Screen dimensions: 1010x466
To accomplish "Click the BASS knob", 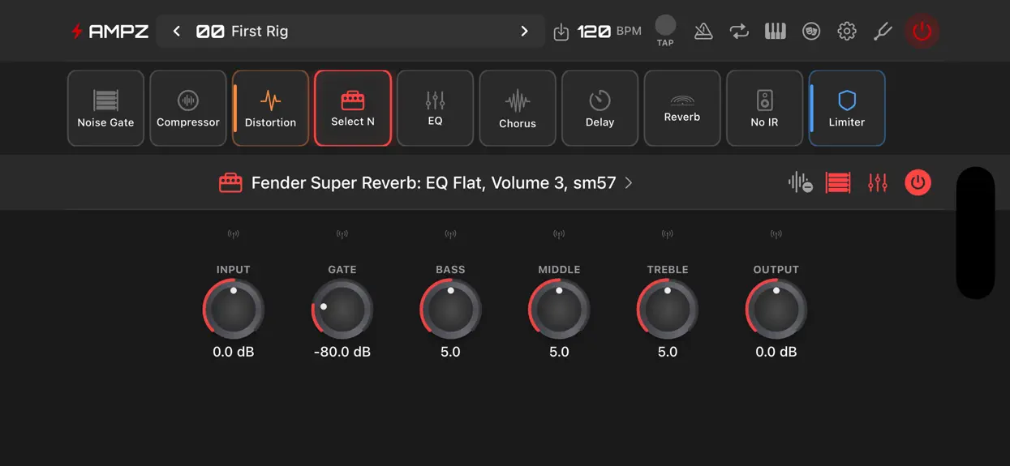I will (450, 309).
